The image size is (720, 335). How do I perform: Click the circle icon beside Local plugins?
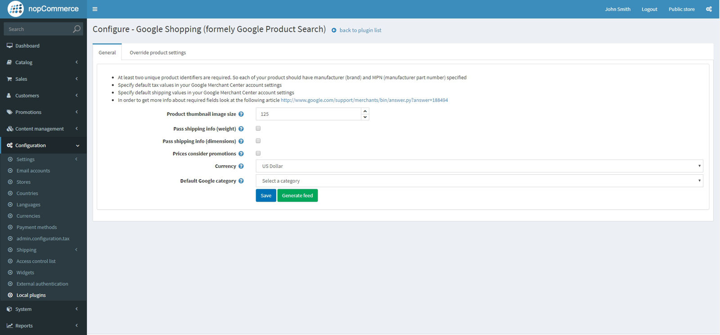(10, 295)
